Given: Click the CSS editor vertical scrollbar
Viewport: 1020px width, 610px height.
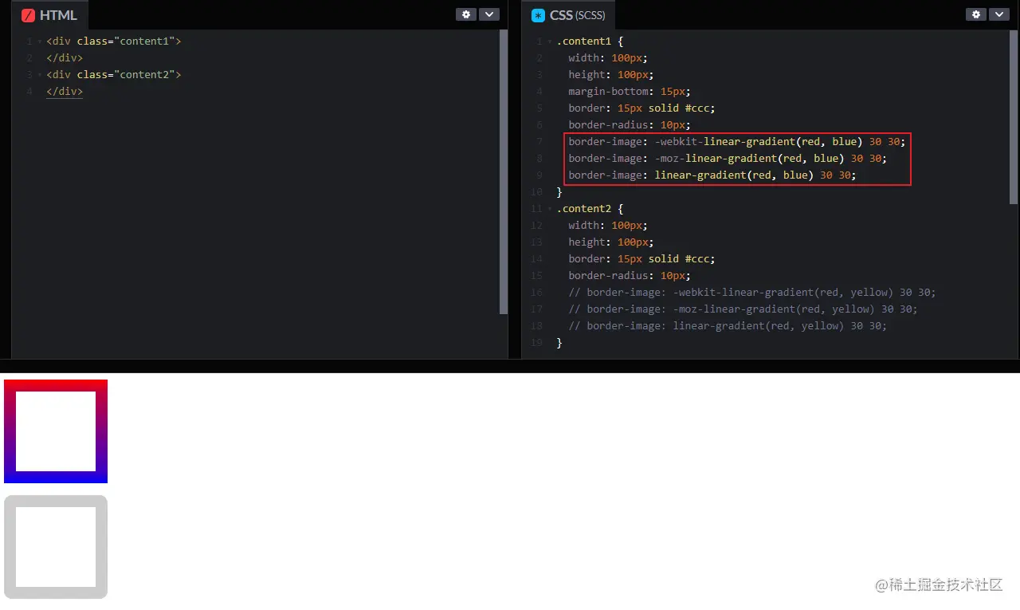Looking at the screenshot, I should click(1014, 117).
